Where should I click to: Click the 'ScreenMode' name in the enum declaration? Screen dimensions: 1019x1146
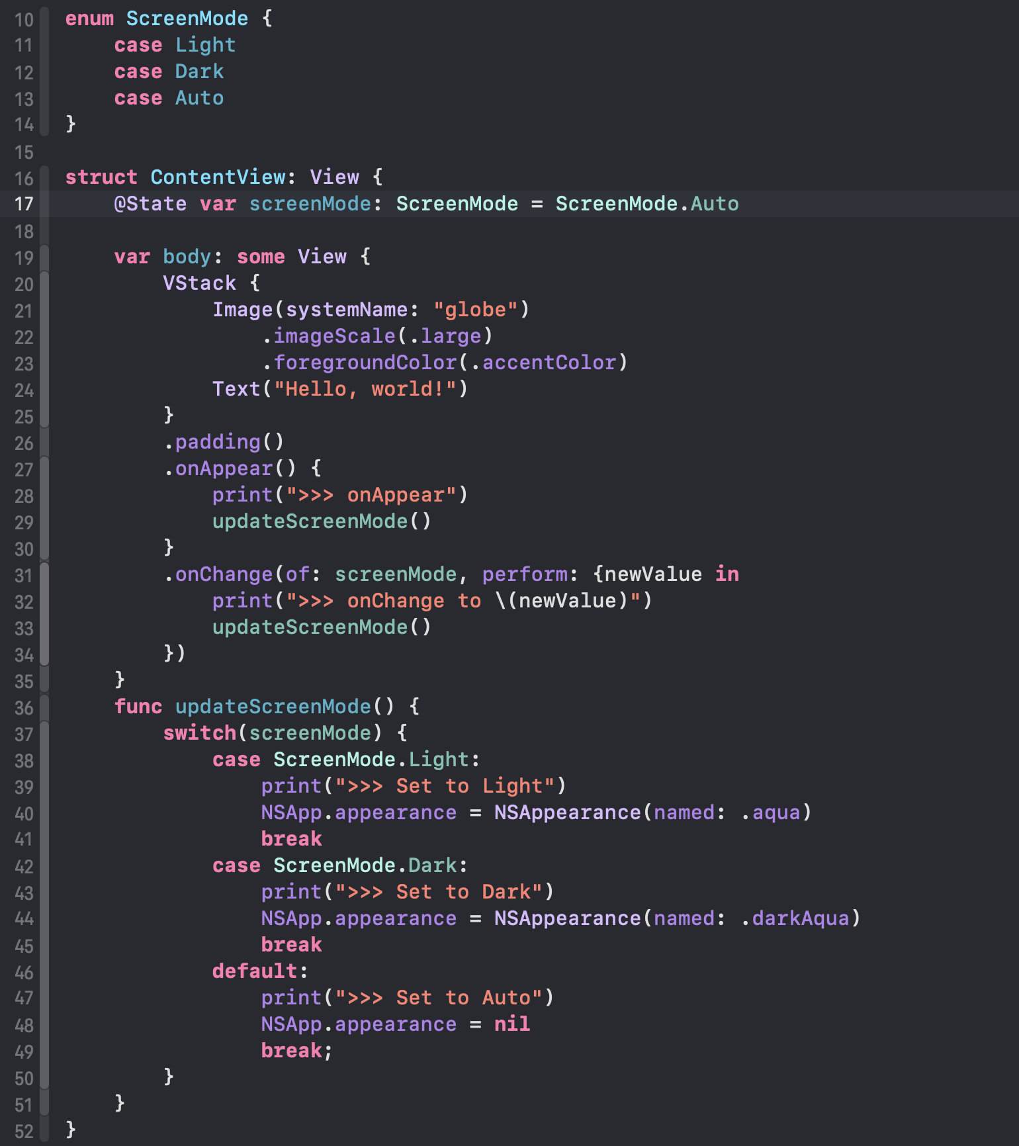coord(187,19)
